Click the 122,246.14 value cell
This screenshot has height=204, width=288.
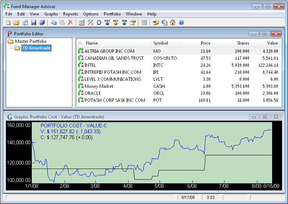(268, 65)
